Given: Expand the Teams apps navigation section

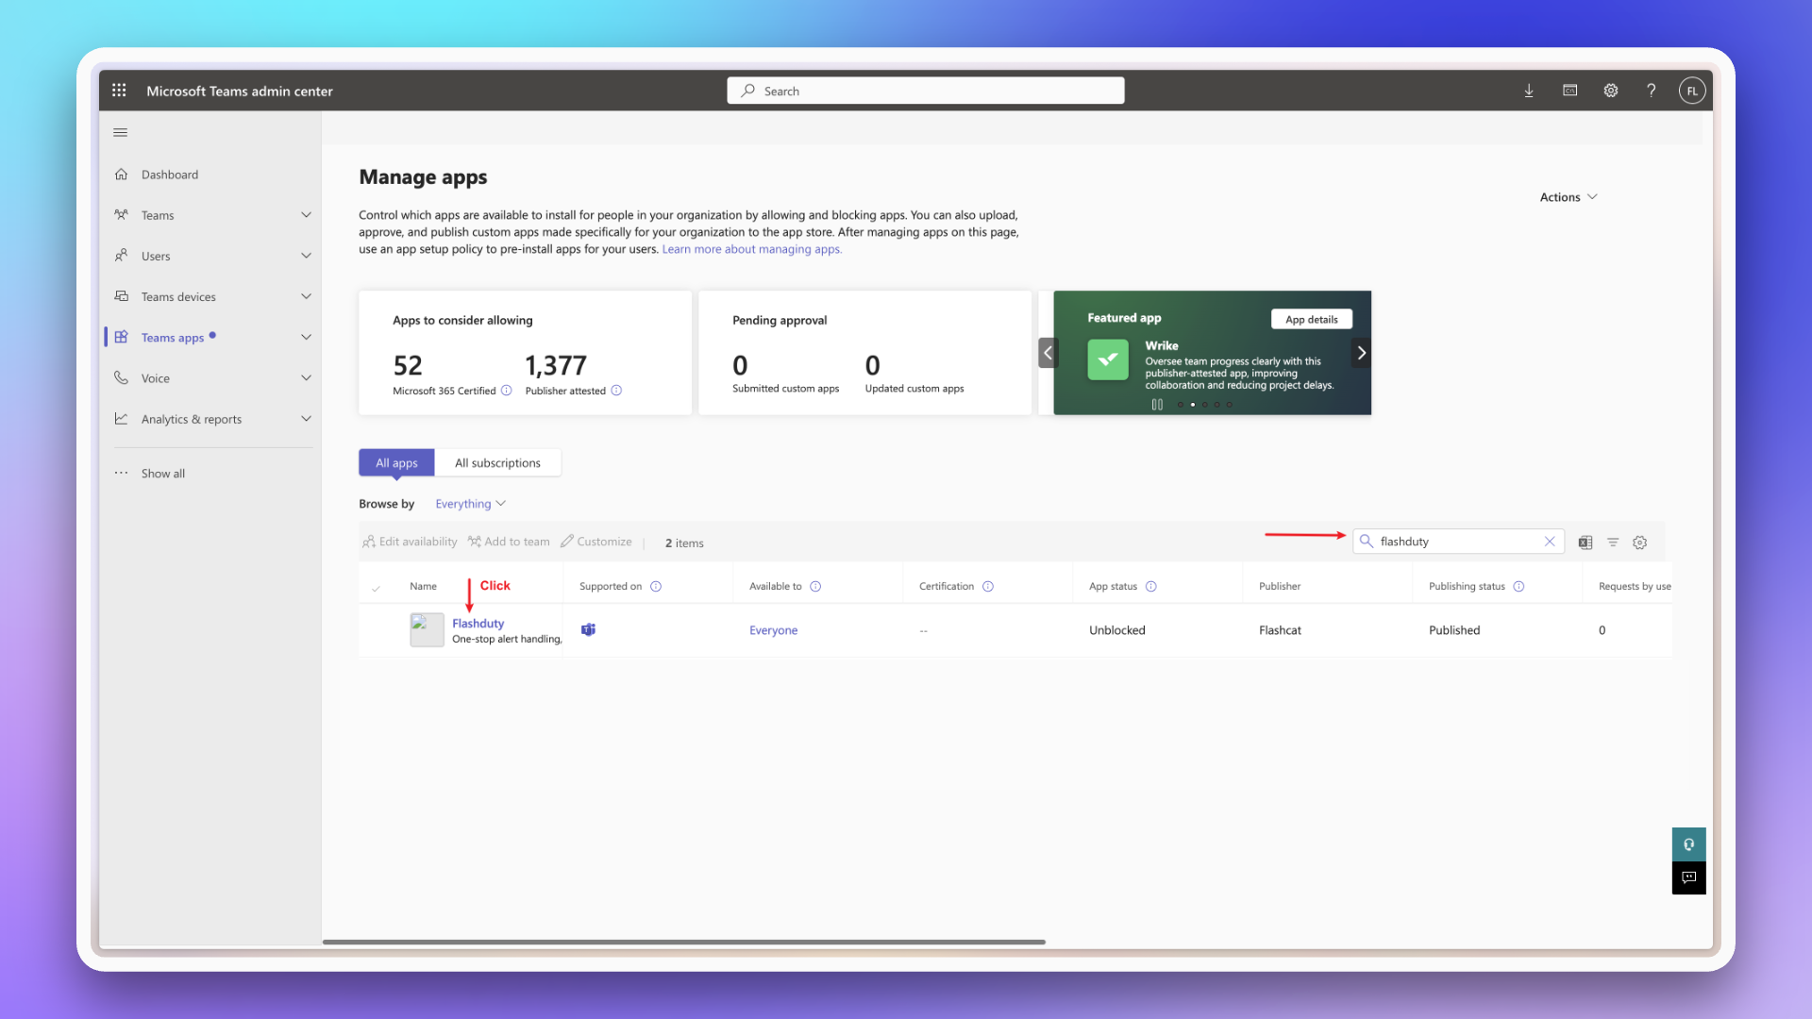Looking at the screenshot, I should tap(306, 338).
